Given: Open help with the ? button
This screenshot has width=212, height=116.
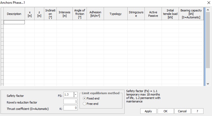Looking at the screenshot, I should 197,111.
